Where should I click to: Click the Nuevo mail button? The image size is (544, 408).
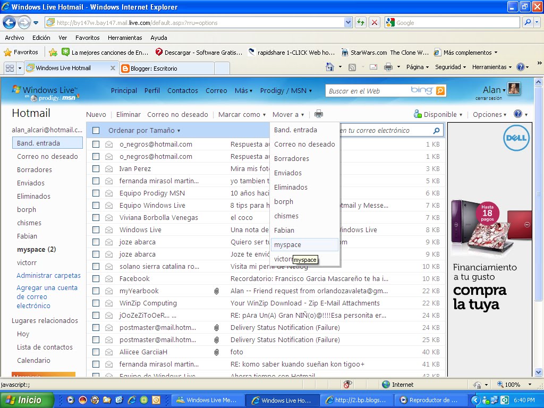[96, 115]
